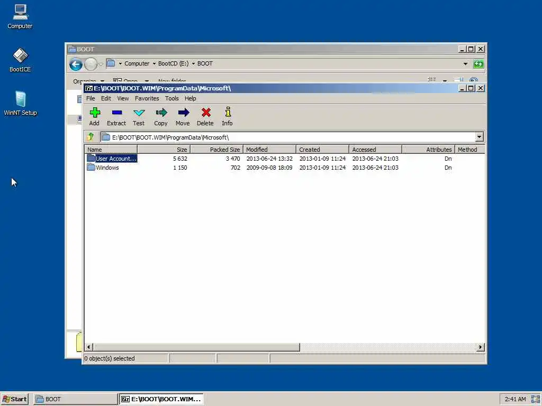Click modified date 2009-09-08 18:09
This screenshot has width=542, height=406.
(x=269, y=168)
